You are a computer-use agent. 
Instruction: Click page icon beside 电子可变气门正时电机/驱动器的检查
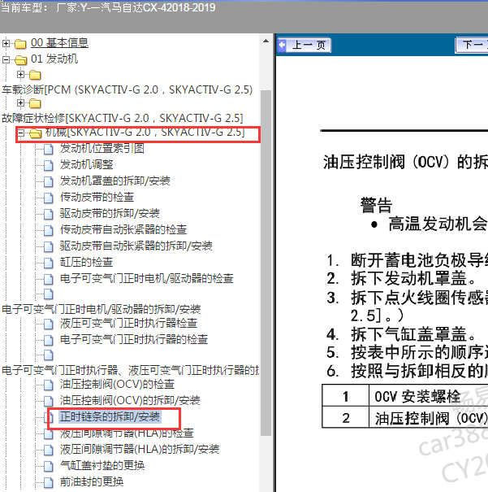point(48,279)
